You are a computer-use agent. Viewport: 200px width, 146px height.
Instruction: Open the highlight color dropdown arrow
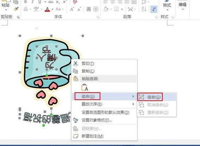42,9
